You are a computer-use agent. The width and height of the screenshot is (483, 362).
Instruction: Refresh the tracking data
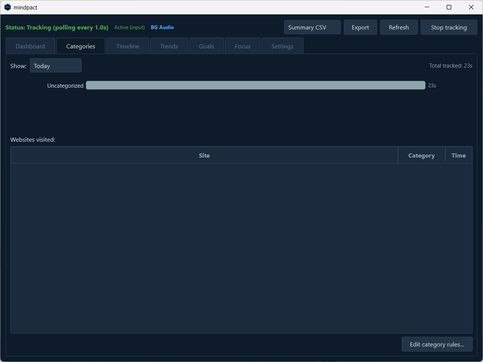399,27
